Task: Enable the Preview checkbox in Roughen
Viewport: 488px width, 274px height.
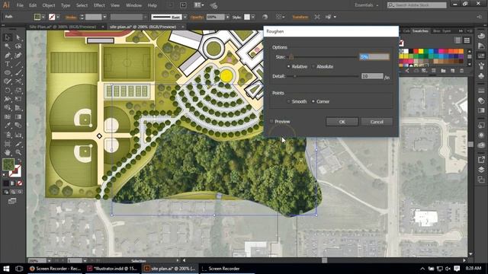Action: pyautogui.click(x=271, y=122)
